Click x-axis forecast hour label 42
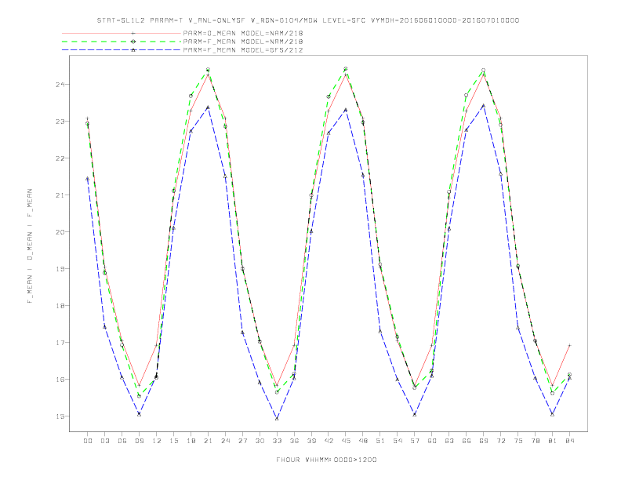The height and width of the screenshot is (480, 621). [329, 441]
